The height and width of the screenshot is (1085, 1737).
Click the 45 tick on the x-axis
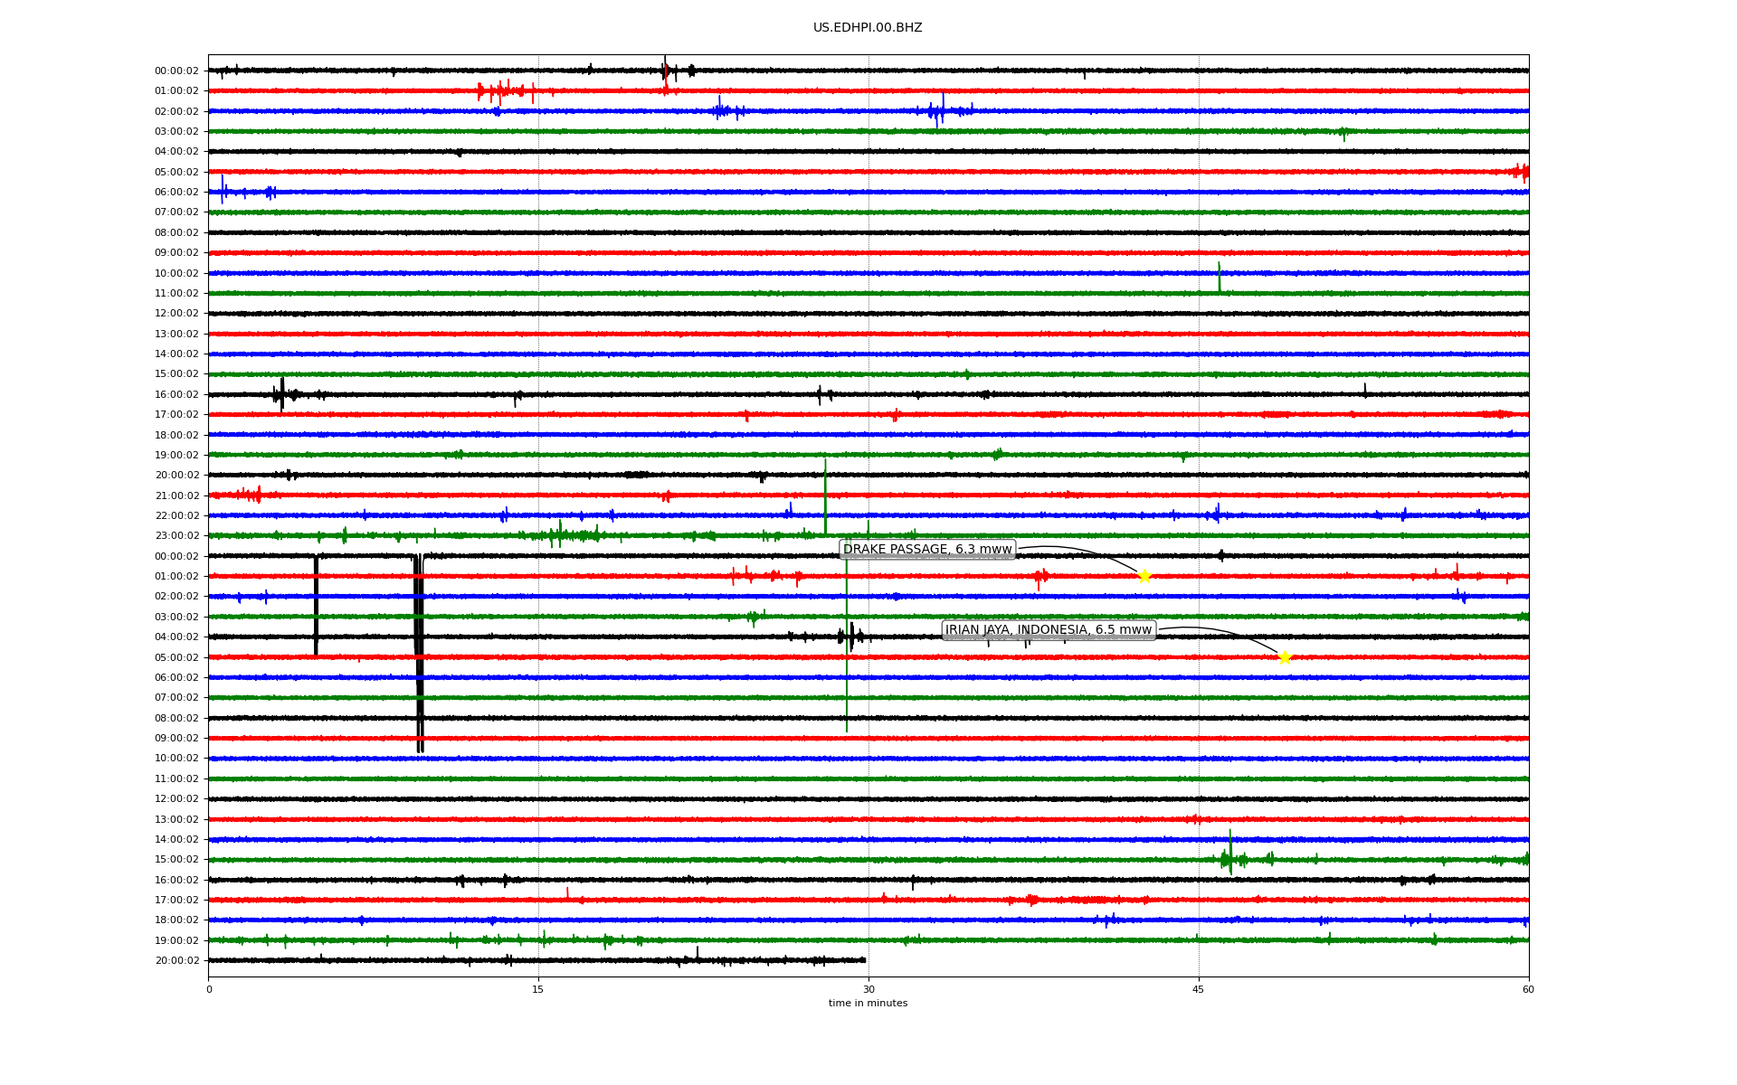point(1199,989)
